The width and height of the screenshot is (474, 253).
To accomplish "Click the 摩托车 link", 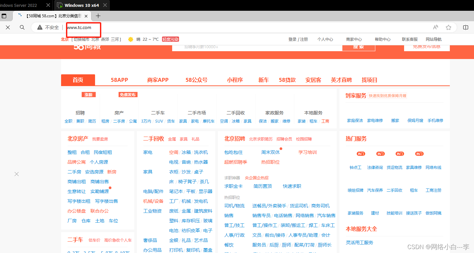I will 208,121.
